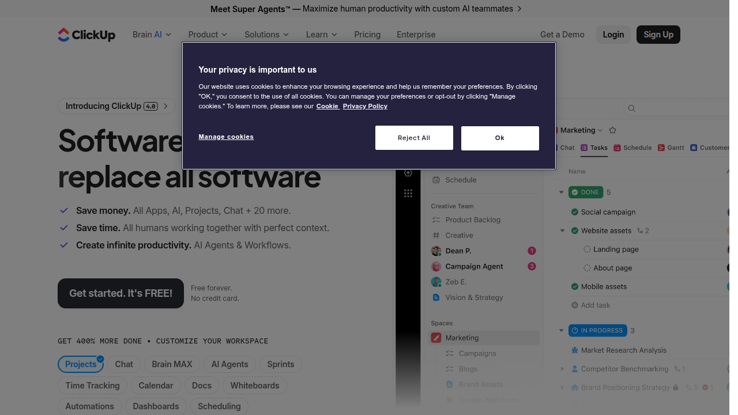Click the Sign Up button
The image size is (738, 415).
[x=658, y=35]
